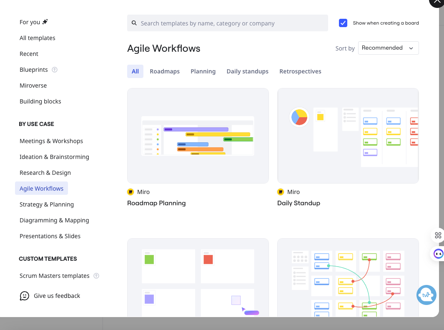Open the Daily Standup template thumbnail

pos(348,135)
